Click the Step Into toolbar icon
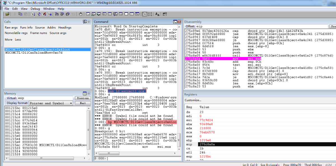The image size is (336, 166). (x=57, y=14)
